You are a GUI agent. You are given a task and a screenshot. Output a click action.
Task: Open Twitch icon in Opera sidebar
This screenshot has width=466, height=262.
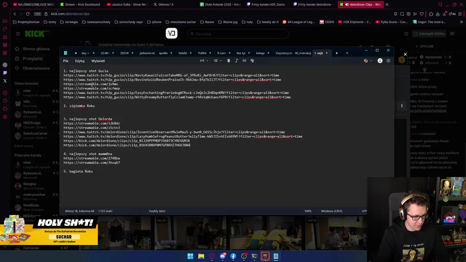tap(5, 73)
